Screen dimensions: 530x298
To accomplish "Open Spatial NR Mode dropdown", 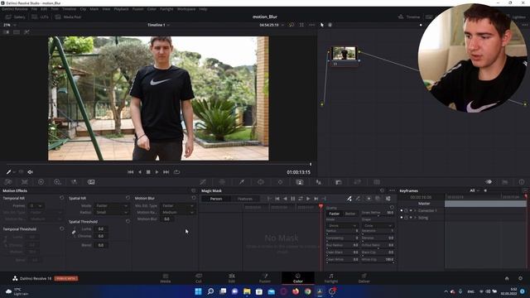I will (x=112, y=205).
